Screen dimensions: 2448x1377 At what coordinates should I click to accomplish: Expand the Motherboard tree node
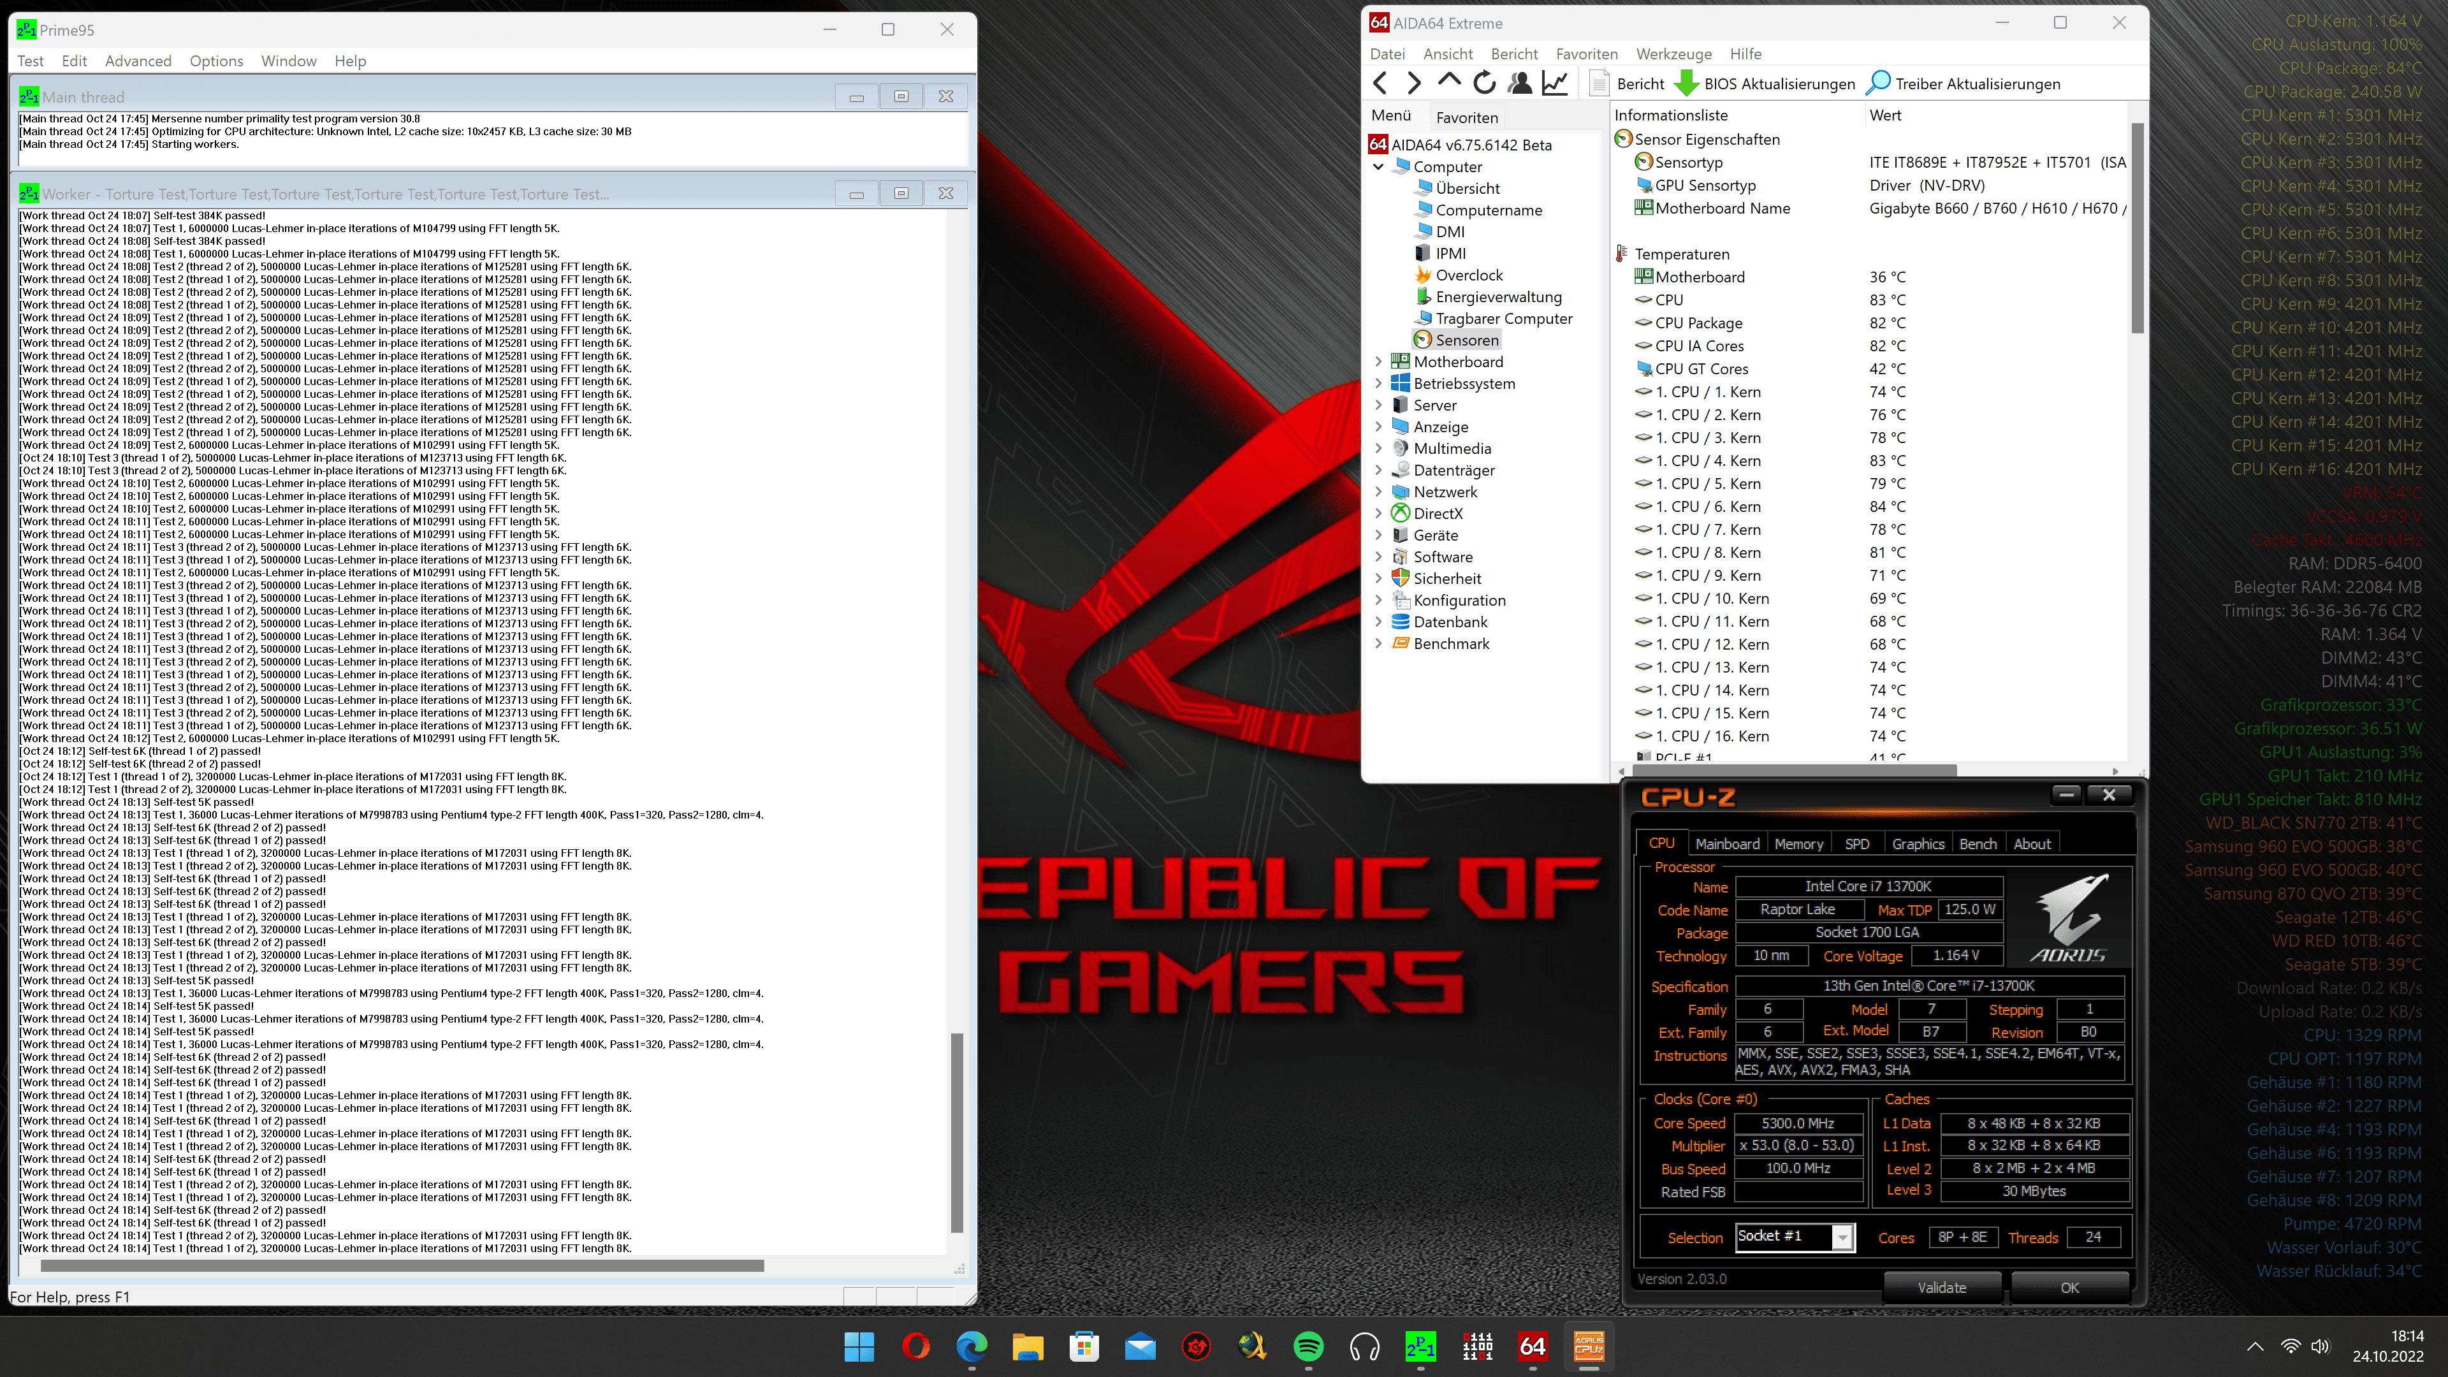pyautogui.click(x=1378, y=362)
